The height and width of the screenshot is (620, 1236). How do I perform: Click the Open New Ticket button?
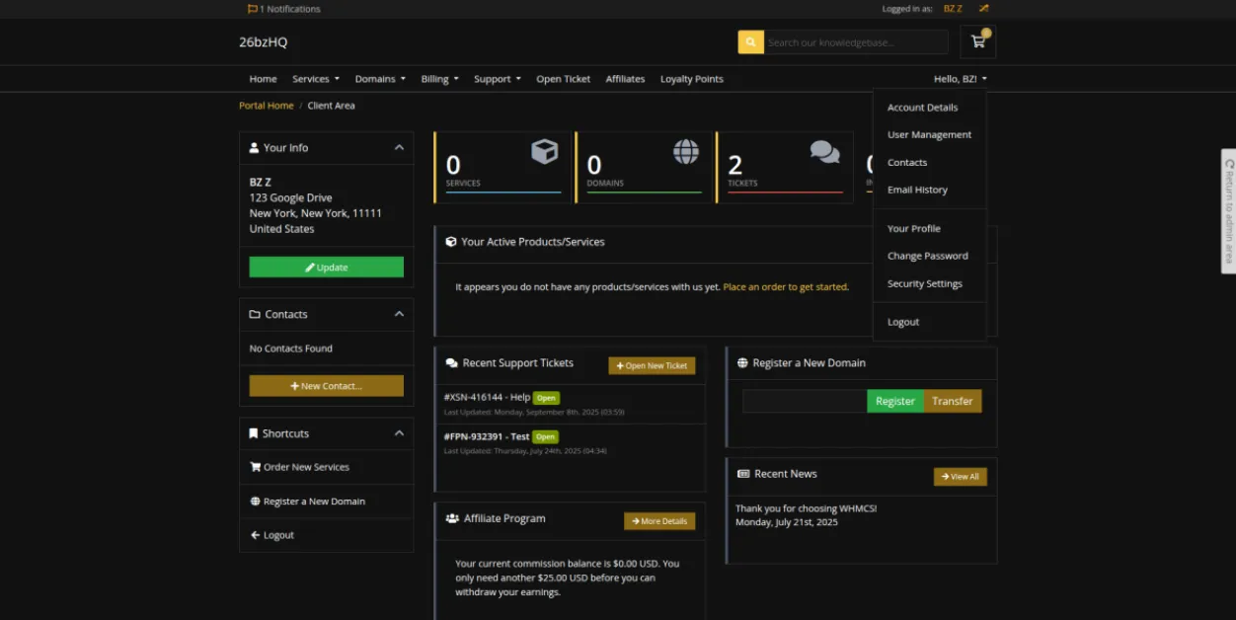point(652,365)
